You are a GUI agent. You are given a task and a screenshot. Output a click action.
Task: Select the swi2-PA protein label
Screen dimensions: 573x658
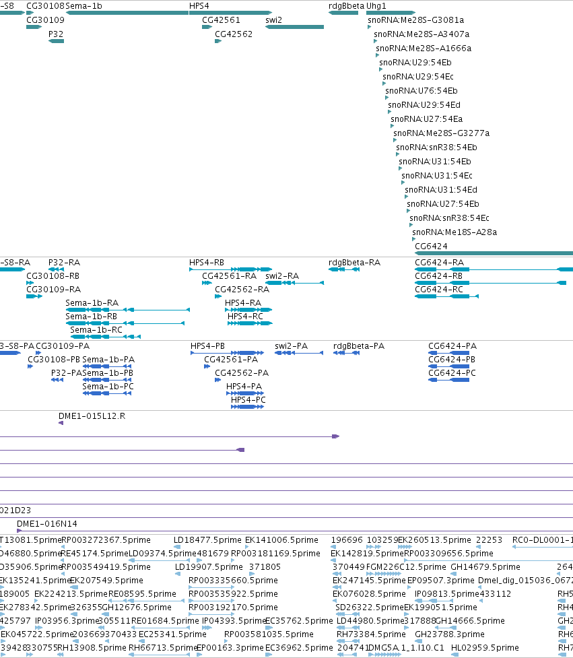pos(291,346)
